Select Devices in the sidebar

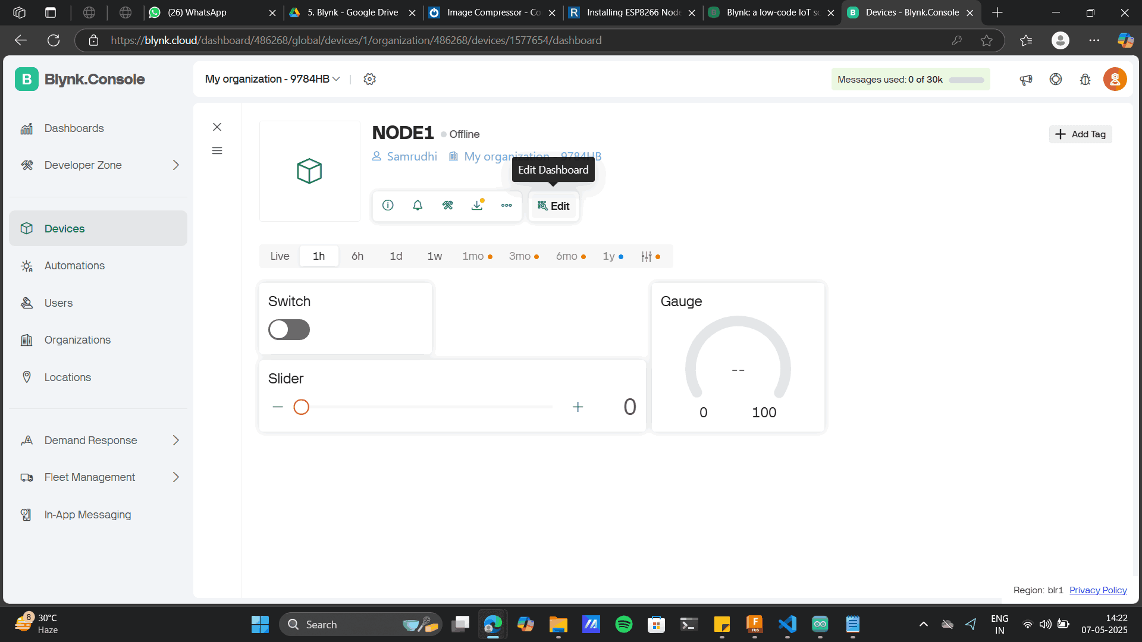pos(98,228)
